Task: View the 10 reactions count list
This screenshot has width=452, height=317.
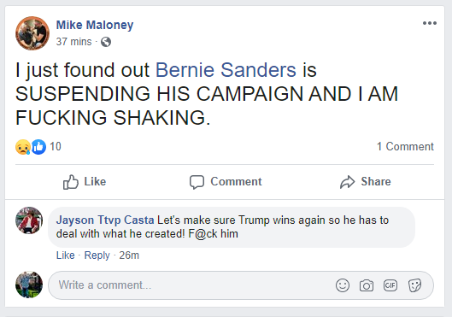Action: pos(56,147)
